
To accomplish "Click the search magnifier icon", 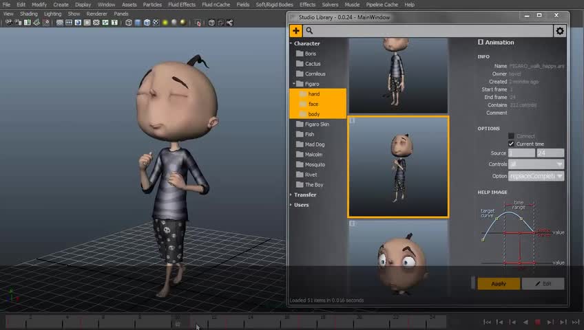I will tap(309, 31).
